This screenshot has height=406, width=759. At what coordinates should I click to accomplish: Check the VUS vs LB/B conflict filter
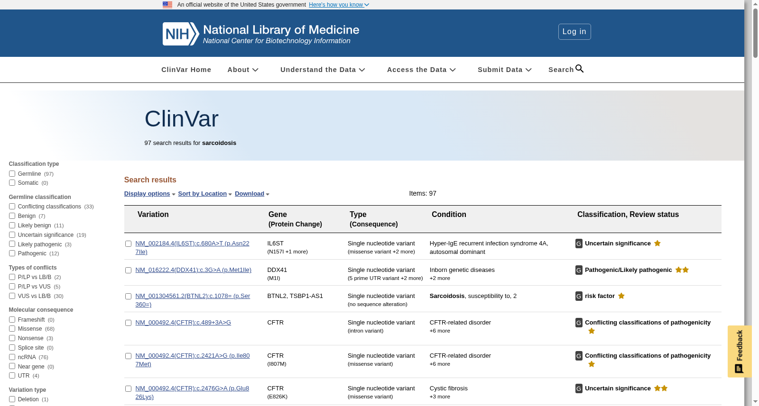click(x=12, y=296)
